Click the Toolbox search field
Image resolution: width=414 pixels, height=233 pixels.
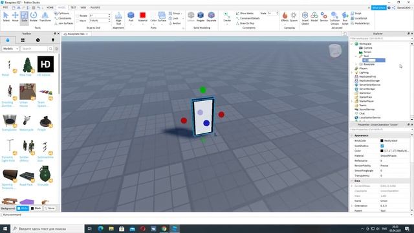click(34, 49)
